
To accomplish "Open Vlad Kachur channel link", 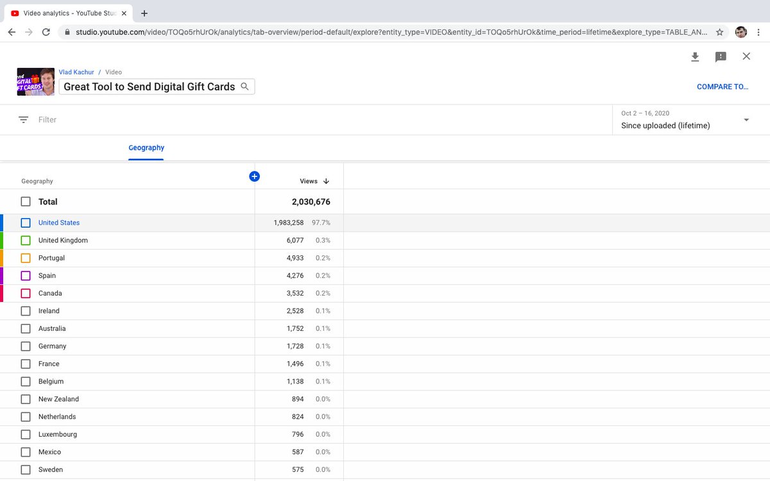I will (76, 72).
